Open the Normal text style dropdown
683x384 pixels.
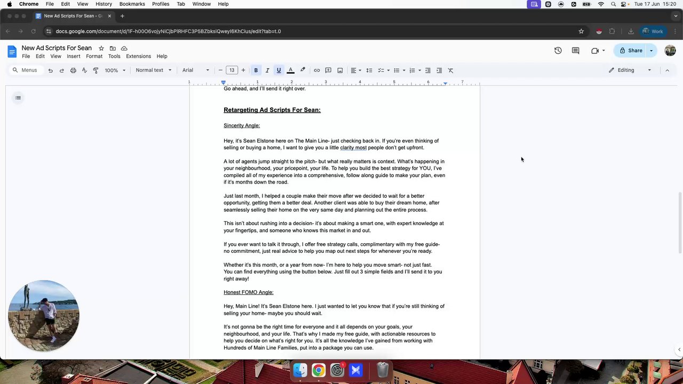(154, 70)
